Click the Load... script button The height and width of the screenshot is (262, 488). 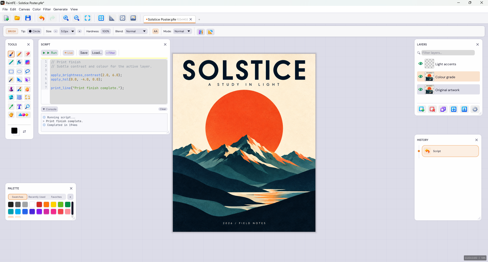coord(97,53)
